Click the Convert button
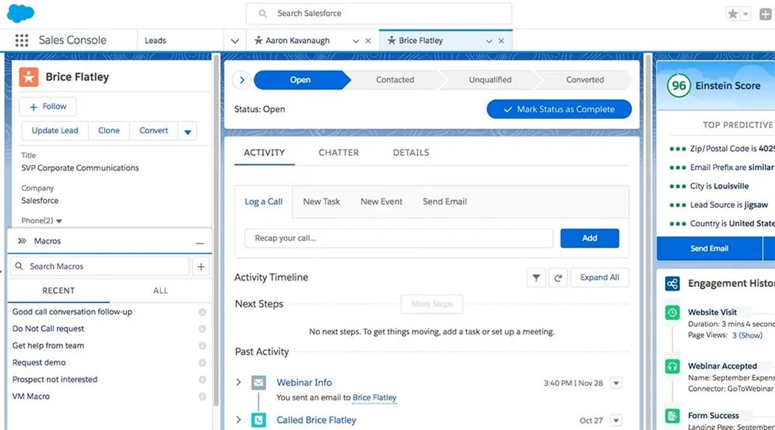This screenshot has width=775, height=430. [154, 131]
